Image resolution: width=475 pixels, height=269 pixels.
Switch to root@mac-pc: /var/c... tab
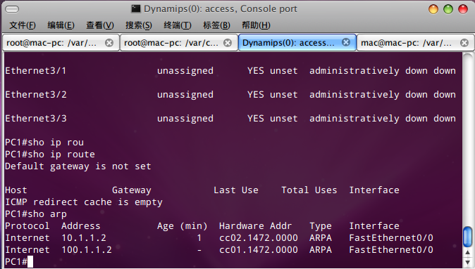tap(179, 43)
